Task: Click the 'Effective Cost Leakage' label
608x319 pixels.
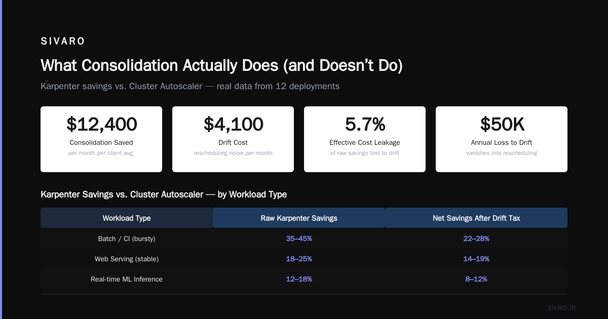Action: click(365, 143)
